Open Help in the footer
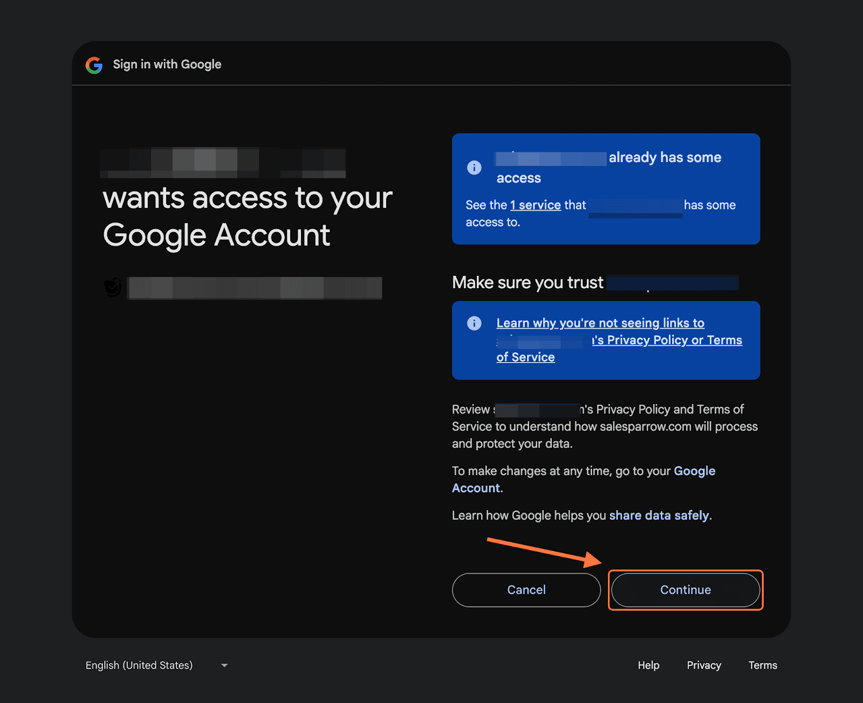Viewport: 863px width, 703px height. [x=648, y=665]
